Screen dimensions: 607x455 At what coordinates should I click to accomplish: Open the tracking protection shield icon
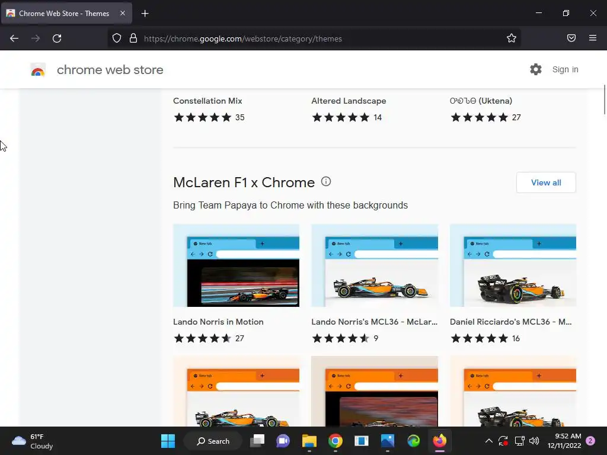coord(117,38)
